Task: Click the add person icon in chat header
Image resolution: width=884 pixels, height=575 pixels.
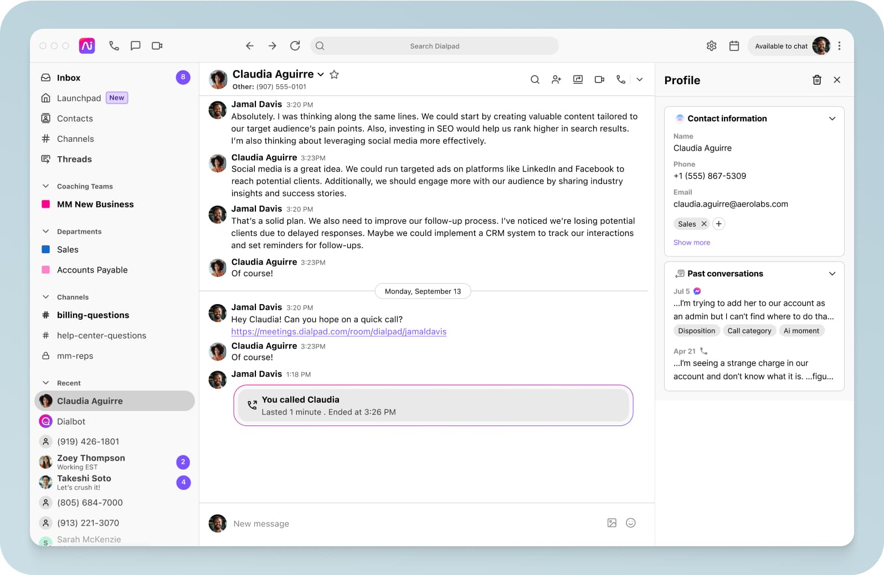Action: click(556, 80)
